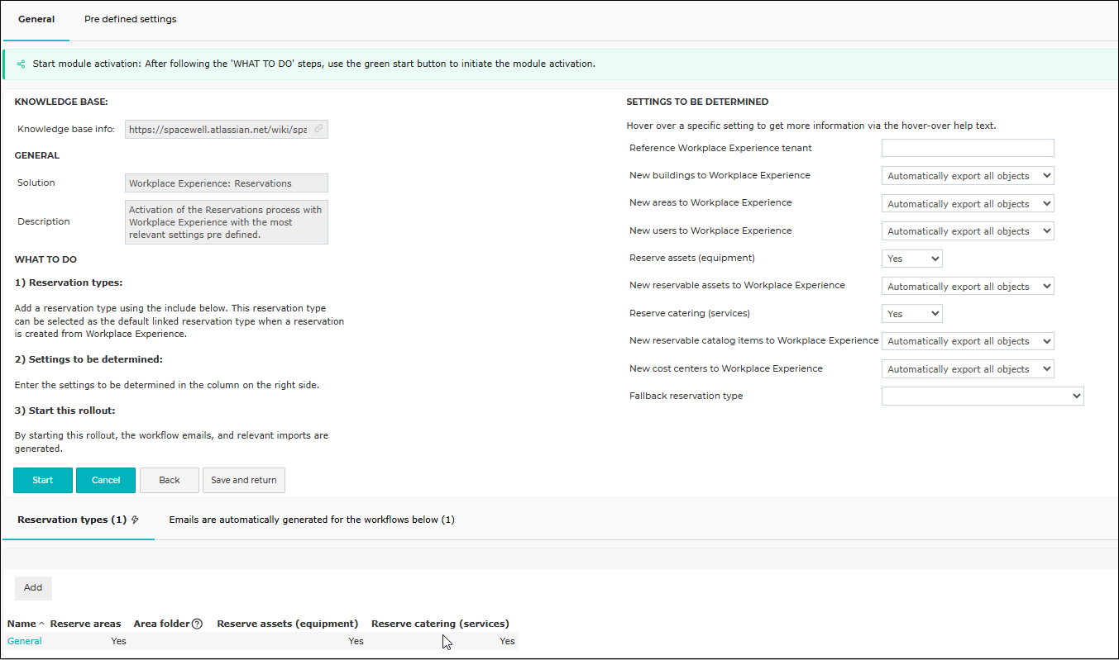This screenshot has width=1119, height=660.
Task: Open New buildings to Workplace Experience dropdown
Action: tap(968, 176)
